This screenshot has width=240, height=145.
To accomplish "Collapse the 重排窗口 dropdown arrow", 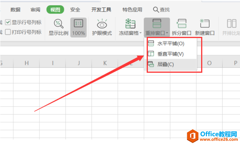I will tap(167, 33).
